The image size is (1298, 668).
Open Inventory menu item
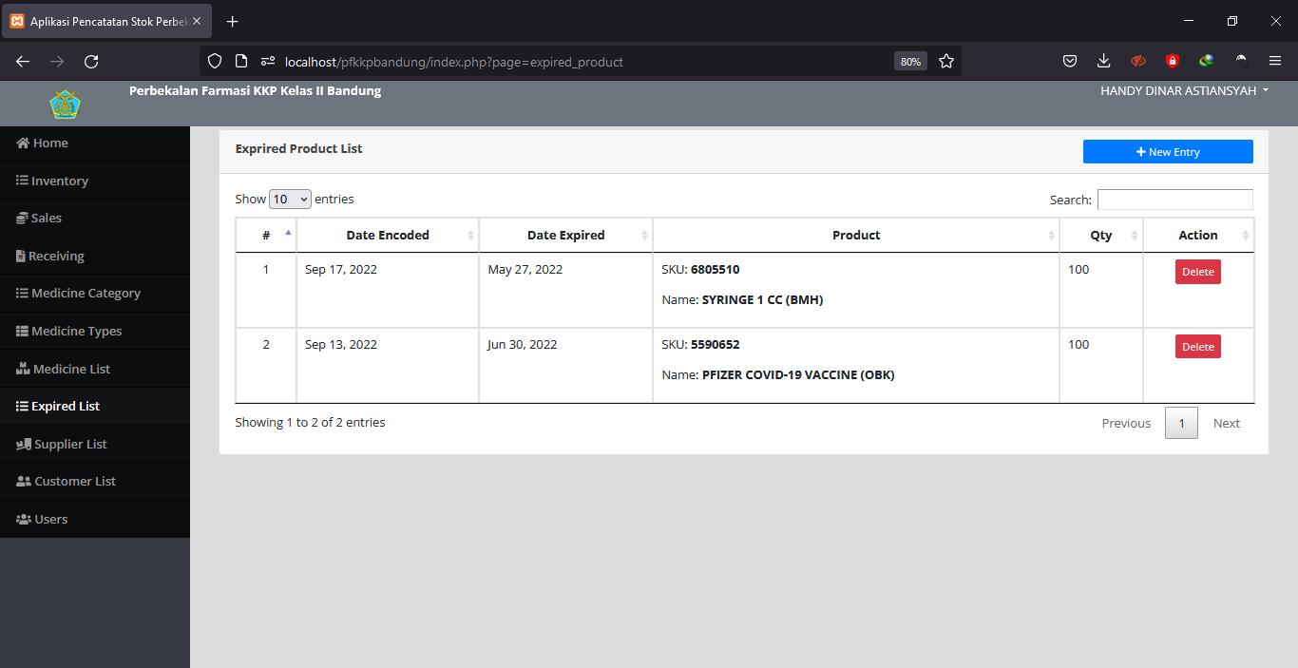(x=95, y=181)
